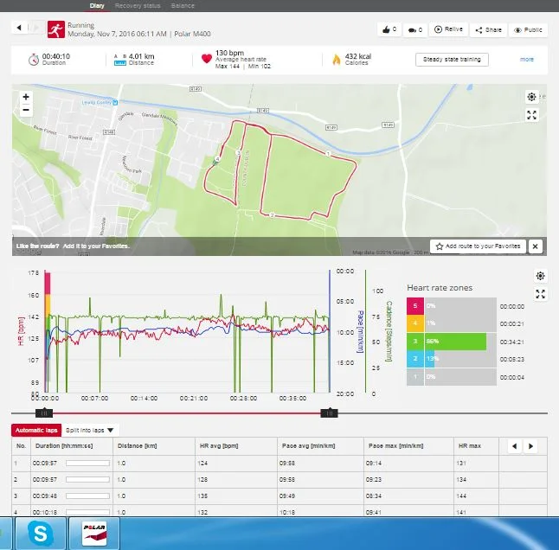
Task: Click the heart rate zone 5 swatch
Action: 415,306
